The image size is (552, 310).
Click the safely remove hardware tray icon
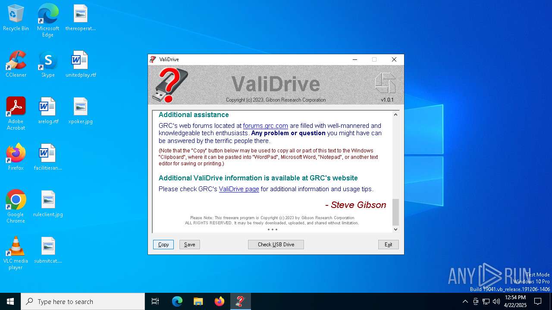click(x=476, y=301)
